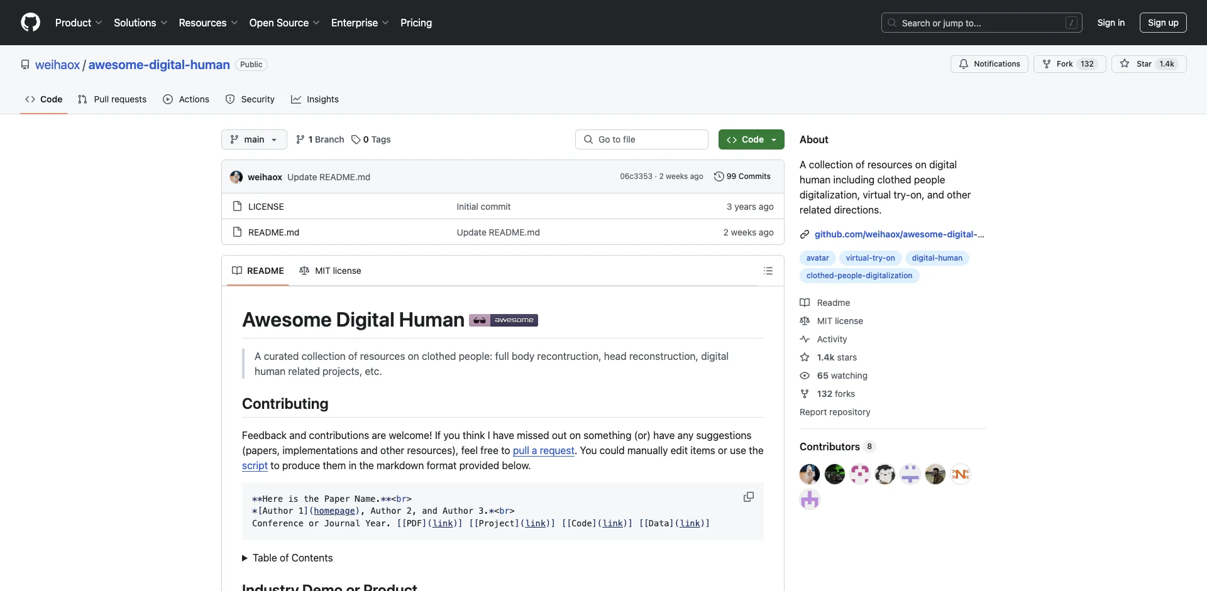
Task: Open the awesome-digital-human repository name link
Action: click(159, 65)
